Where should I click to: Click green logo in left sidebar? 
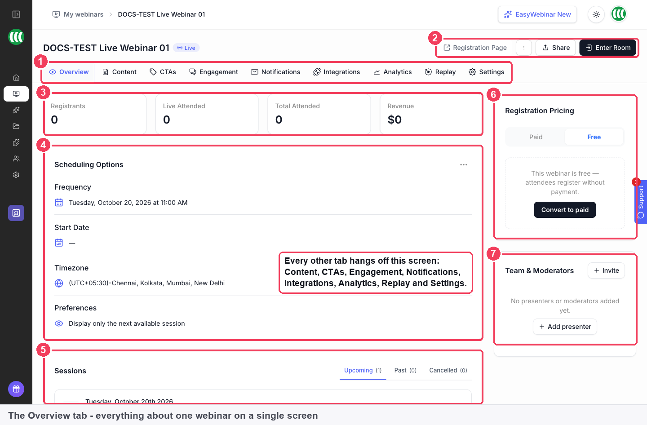(x=16, y=37)
